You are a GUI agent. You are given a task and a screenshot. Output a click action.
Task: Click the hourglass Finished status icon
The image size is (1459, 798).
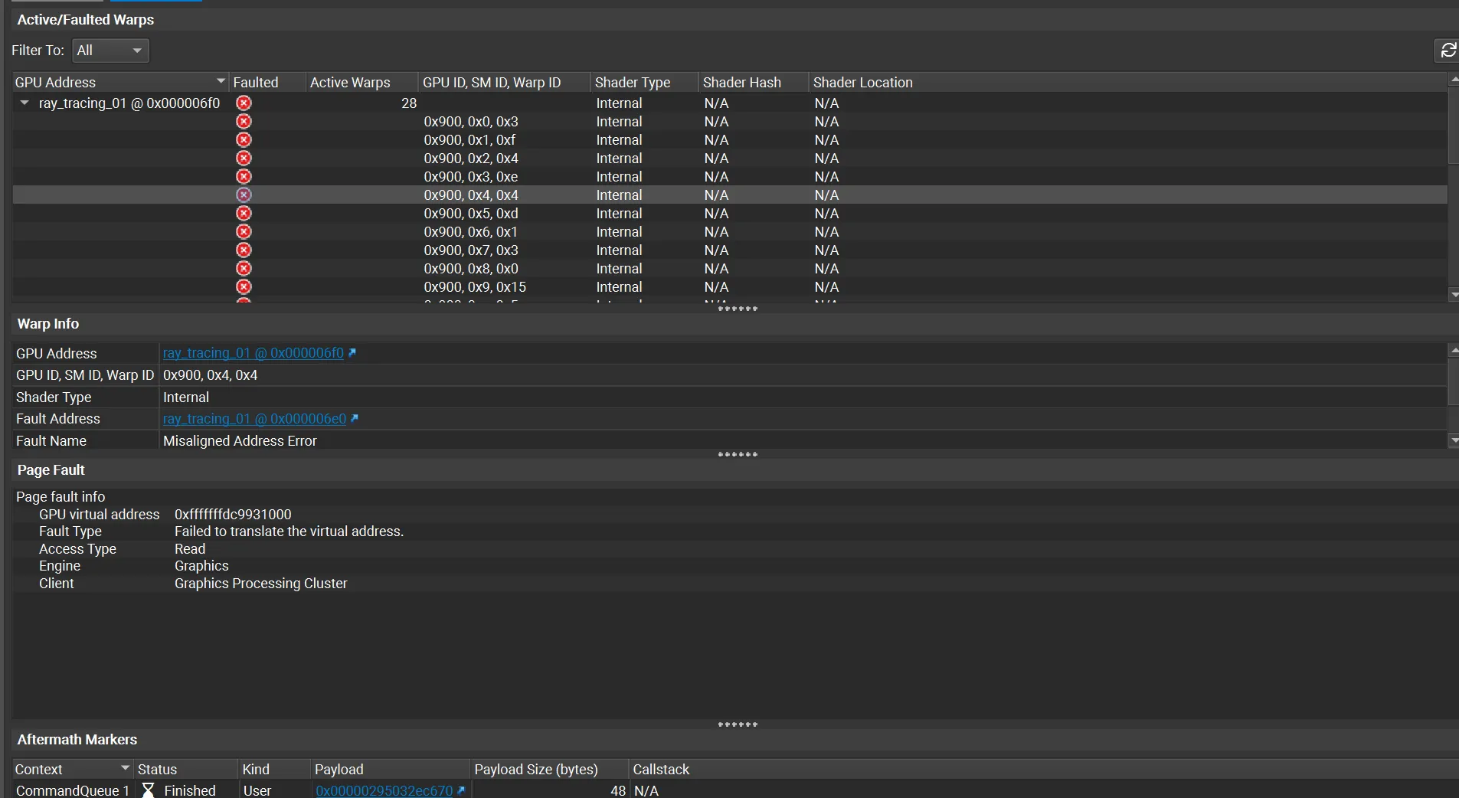pyautogui.click(x=149, y=790)
